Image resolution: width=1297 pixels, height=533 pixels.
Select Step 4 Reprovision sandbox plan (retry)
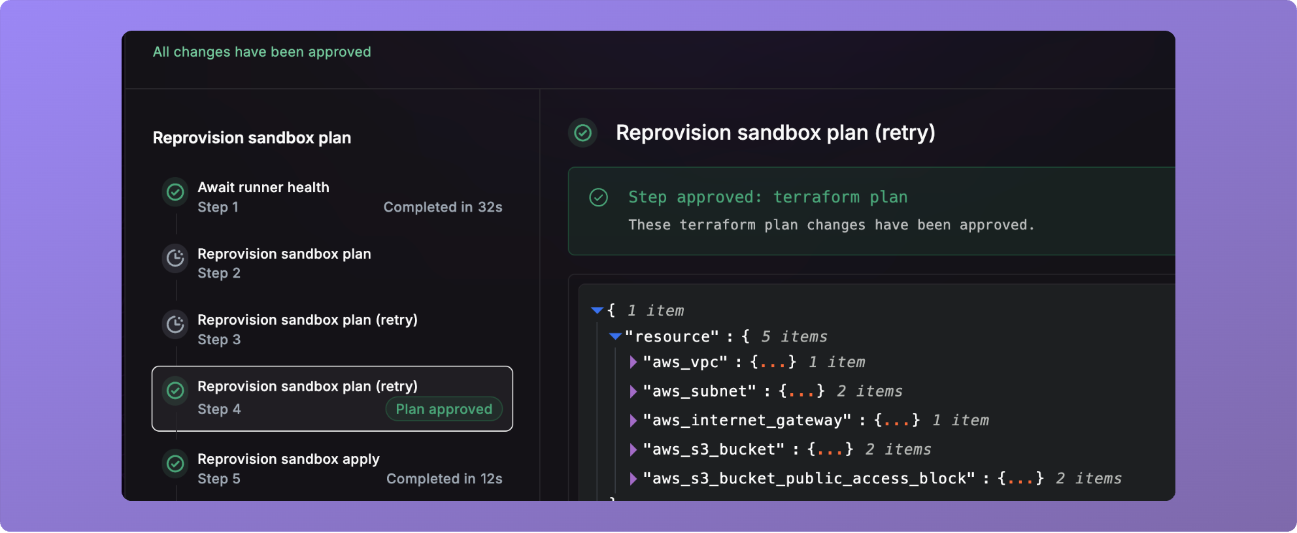pos(332,398)
